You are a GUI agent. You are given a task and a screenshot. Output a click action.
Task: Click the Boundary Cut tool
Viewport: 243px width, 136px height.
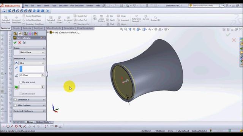[x=82, y=24]
